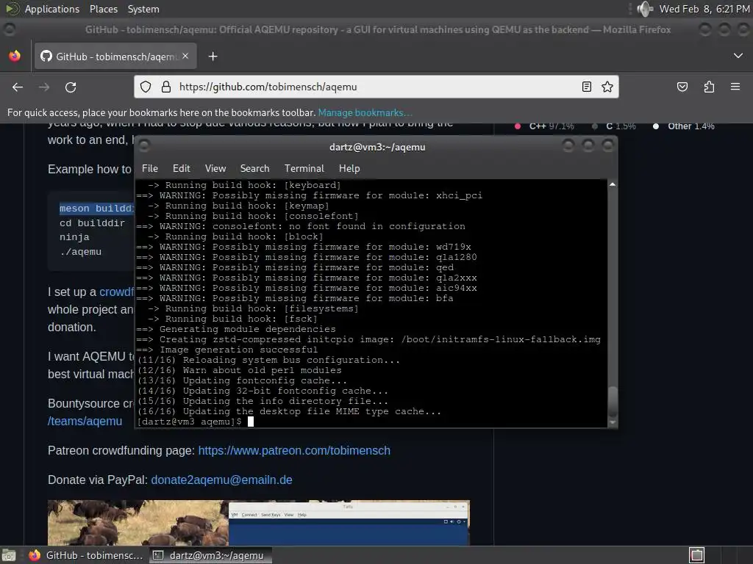The image size is (753, 564).
Task: Click the terminal scrollbar thumb
Action: [x=613, y=402]
